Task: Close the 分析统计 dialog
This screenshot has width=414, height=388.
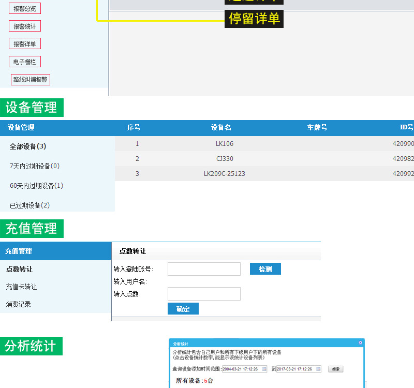Action: (360, 342)
